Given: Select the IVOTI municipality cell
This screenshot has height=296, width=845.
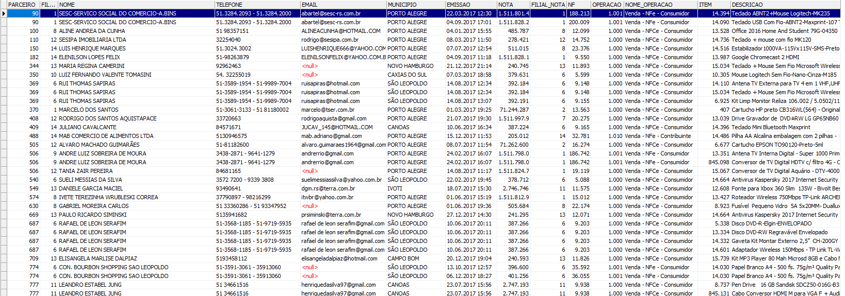Looking at the screenshot, I should (416, 188).
